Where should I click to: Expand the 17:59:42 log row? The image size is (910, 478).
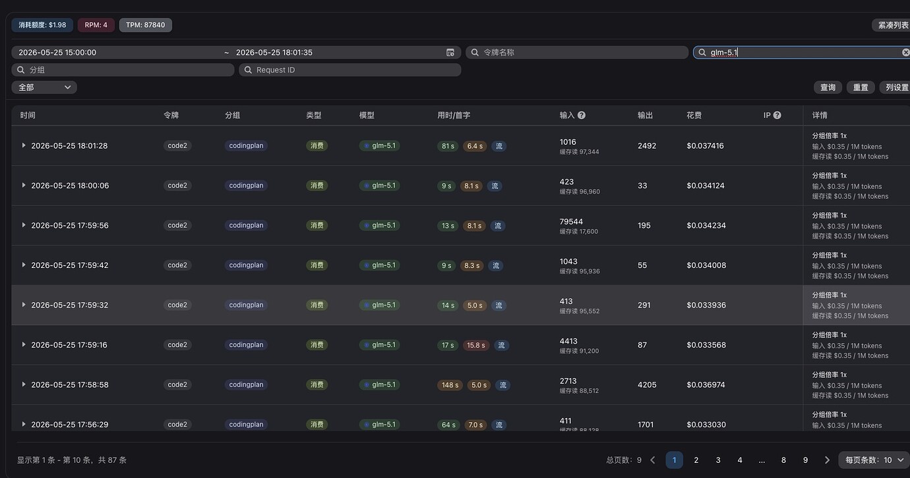[24, 265]
